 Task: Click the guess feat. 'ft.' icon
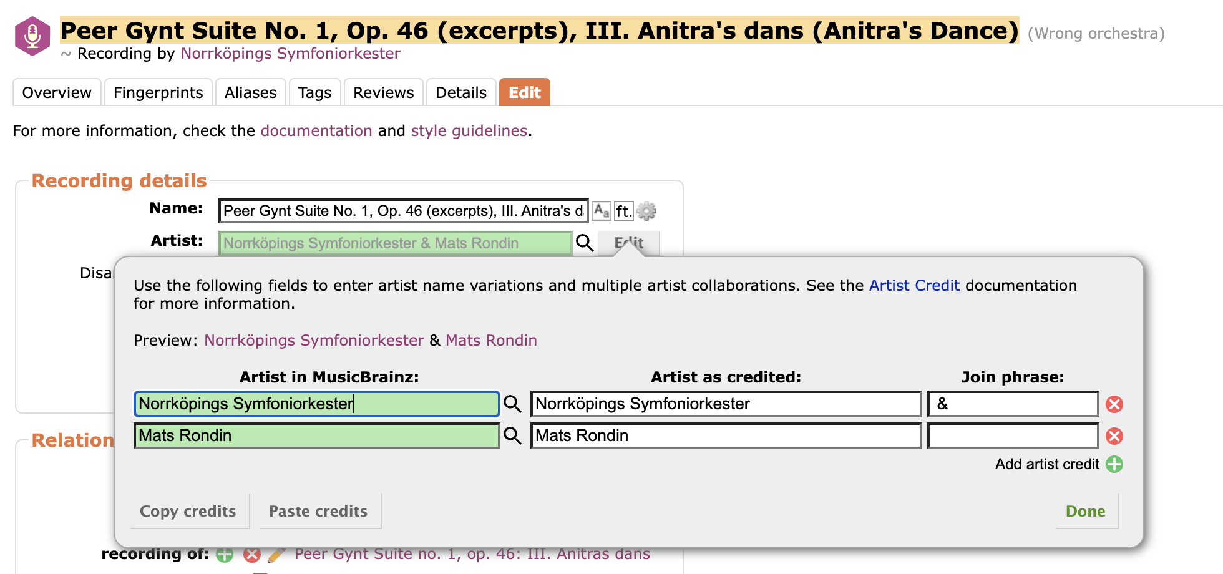[623, 211]
